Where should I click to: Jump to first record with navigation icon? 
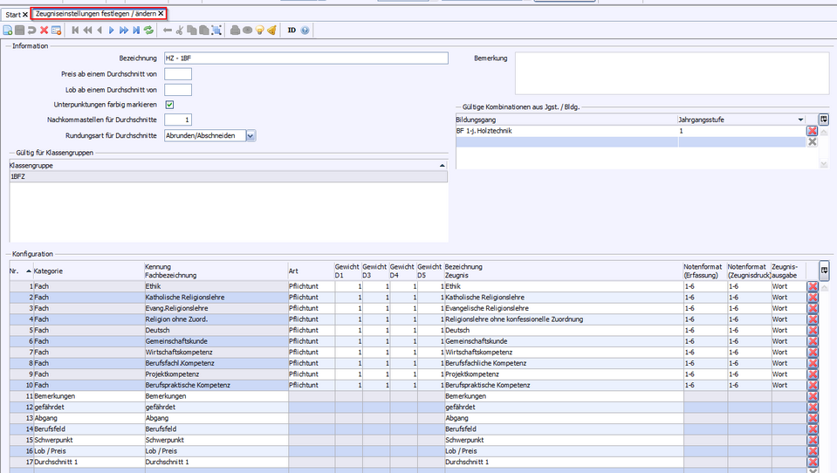point(76,30)
